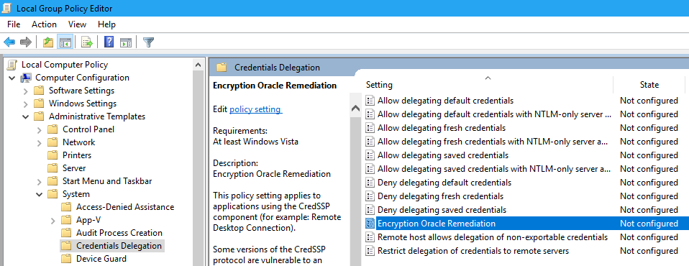Click the Back arrow toolbar icon
Image resolution: width=689 pixels, height=266 pixels.
[x=9, y=42]
